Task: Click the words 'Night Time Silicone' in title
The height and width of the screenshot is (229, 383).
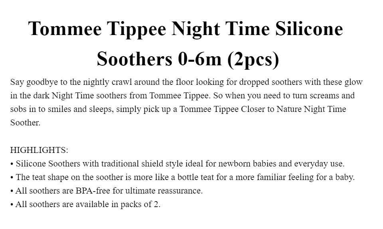Action: click(x=257, y=29)
